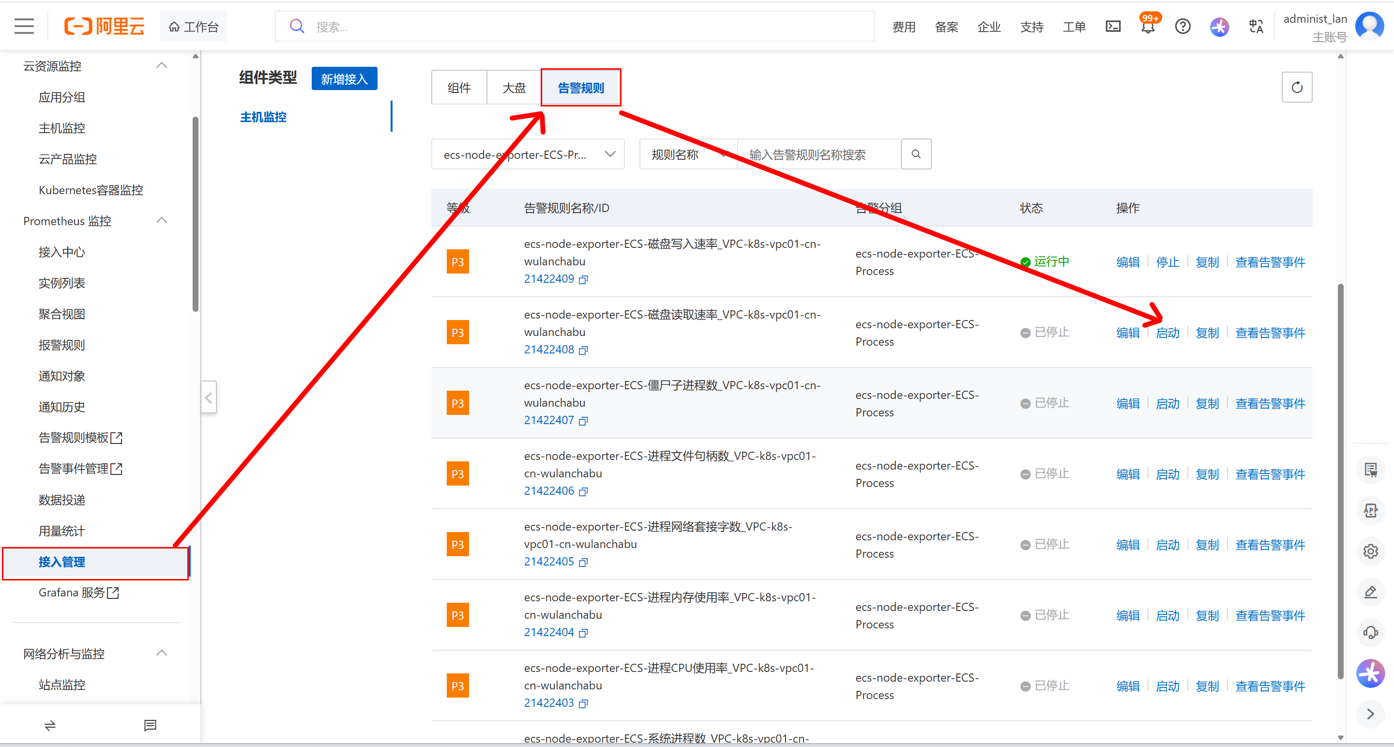Viewport: 1394px width, 747px height.
Task: Switch to the 大盘 tab
Action: (x=514, y=88)
